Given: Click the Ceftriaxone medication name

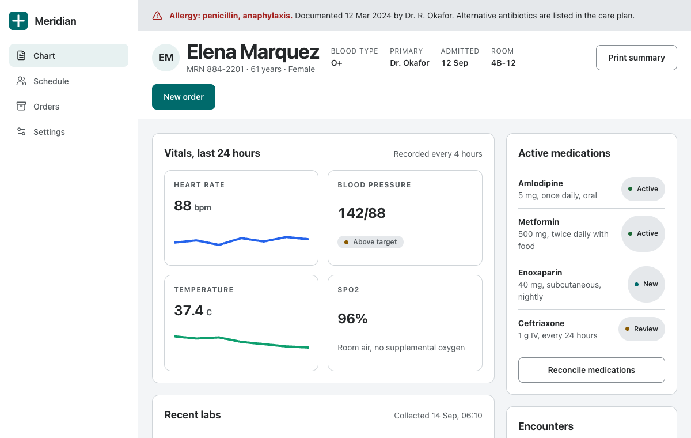Looking at the screenshot, I should [541, 323].
